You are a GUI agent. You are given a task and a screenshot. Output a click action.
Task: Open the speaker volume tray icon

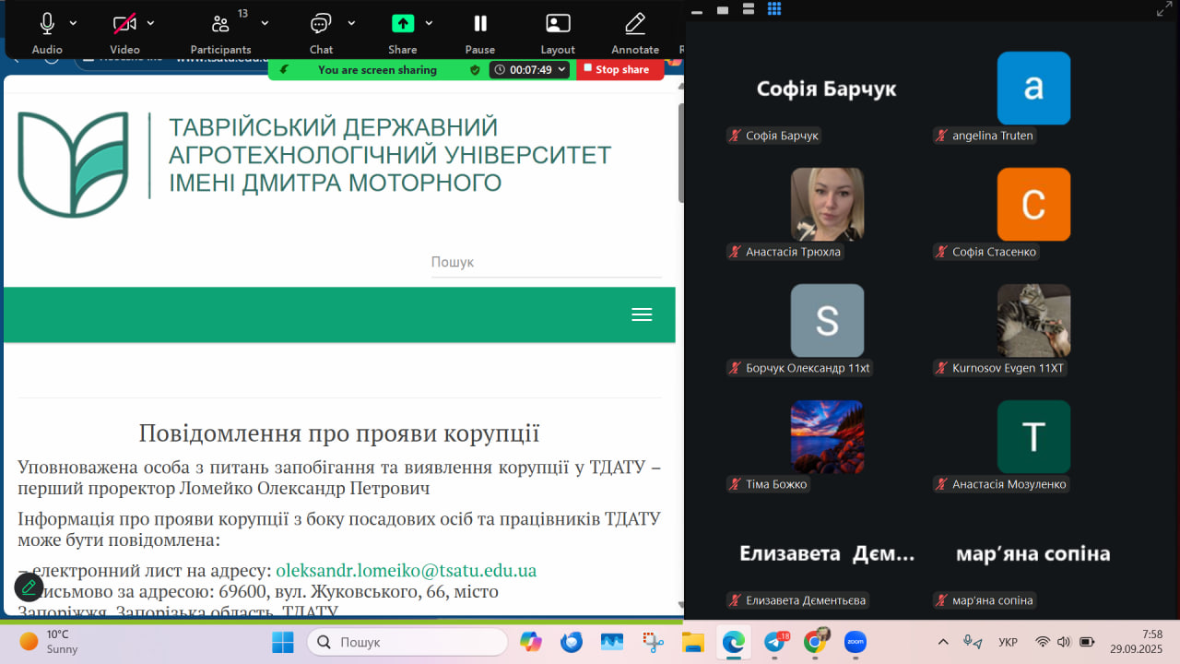click(1064, 642)
